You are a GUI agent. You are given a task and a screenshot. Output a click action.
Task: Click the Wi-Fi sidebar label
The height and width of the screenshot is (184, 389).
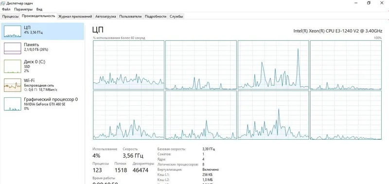(29, 80)
